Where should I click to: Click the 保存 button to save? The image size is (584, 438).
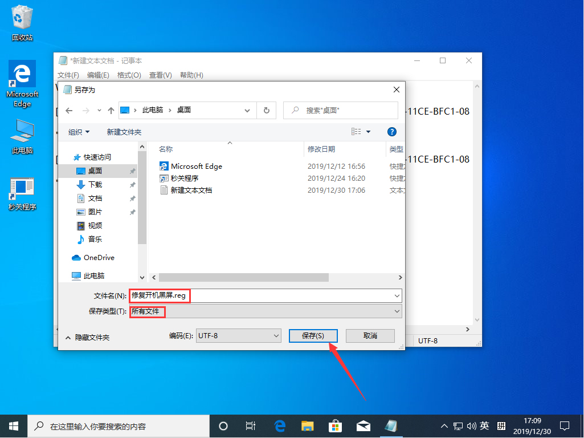[x=313, y=335]
